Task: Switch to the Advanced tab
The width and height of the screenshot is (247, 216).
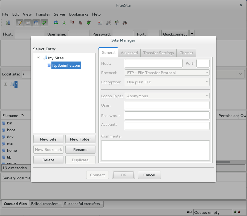Action: pyautogui.click(x=129, y=53)
